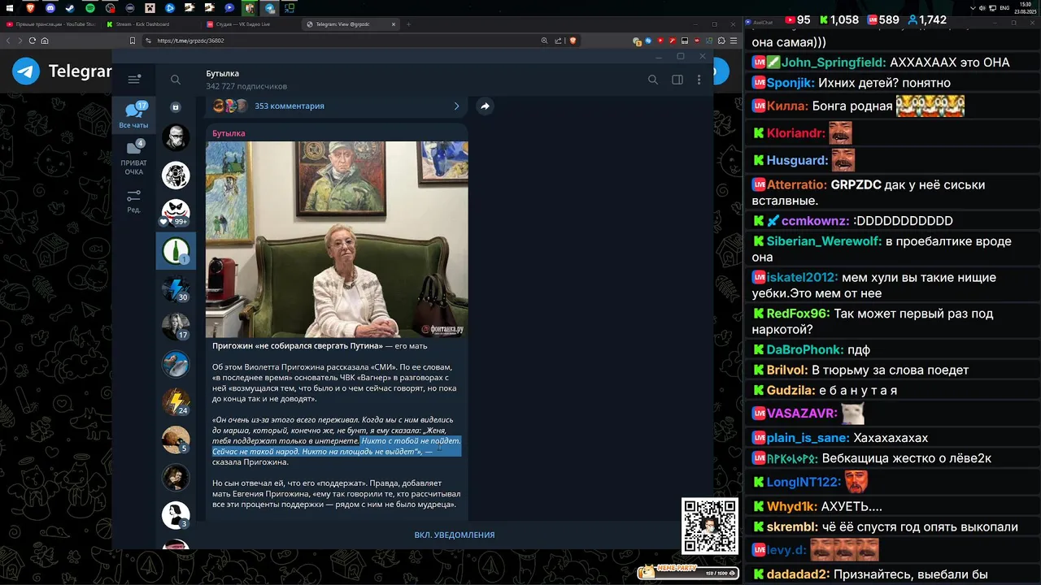Toggle the right sidebar panel icon
Viewport: 1041px width, 585px height.
point(677,80)
